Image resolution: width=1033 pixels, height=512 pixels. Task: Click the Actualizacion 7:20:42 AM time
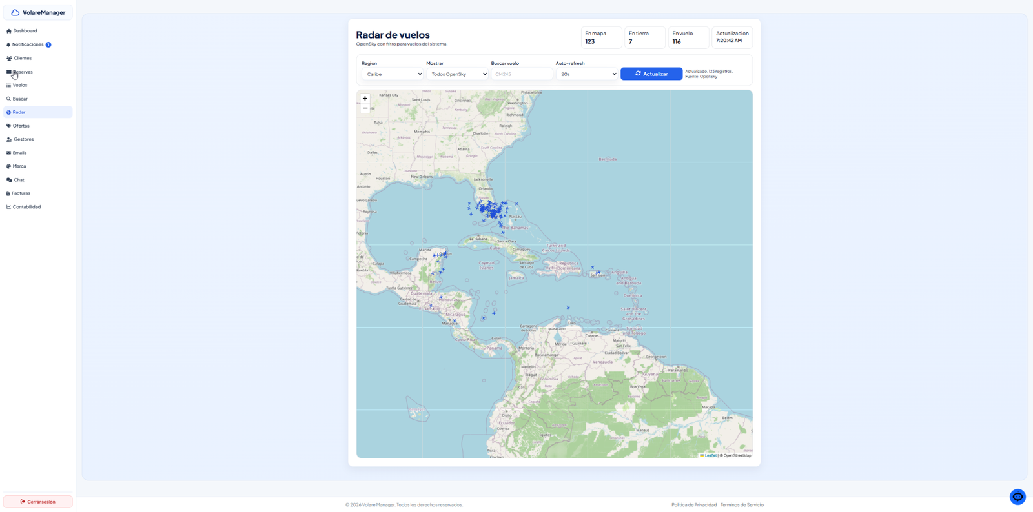728,41
